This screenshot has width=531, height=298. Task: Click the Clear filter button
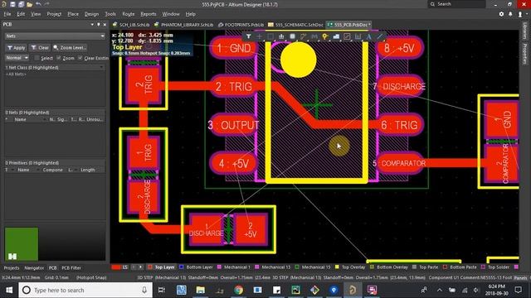pyautogui.click(x=40, y=48)
